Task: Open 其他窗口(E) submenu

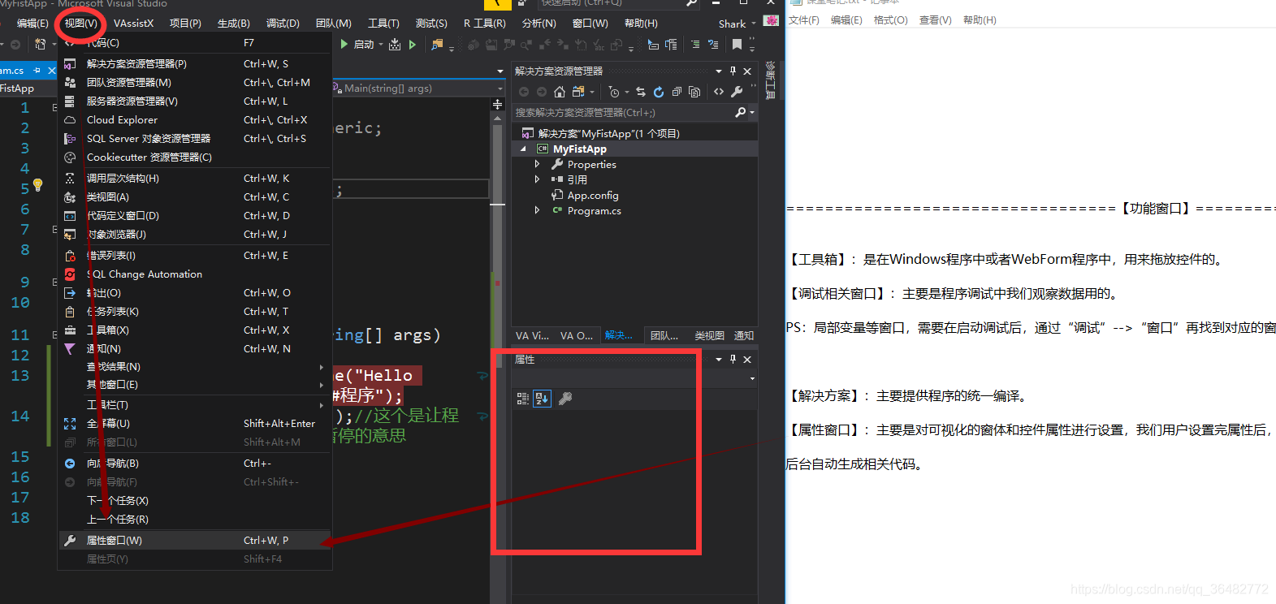Action: point(195,385)
